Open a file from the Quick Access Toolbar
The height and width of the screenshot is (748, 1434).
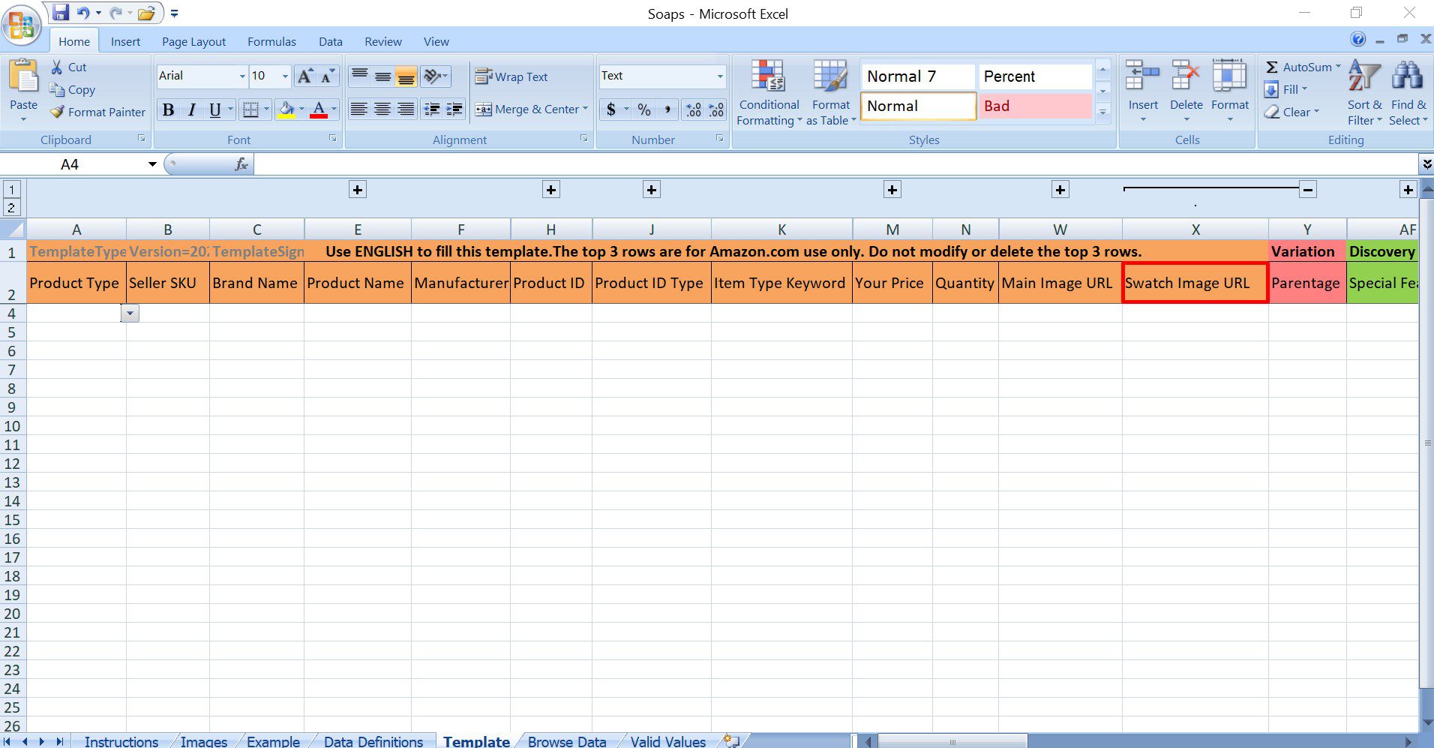click(147, 13)
